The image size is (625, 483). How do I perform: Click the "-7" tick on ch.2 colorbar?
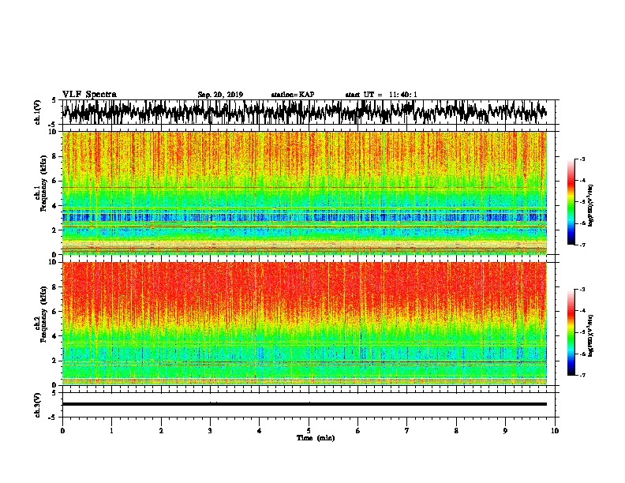[582, 375]
